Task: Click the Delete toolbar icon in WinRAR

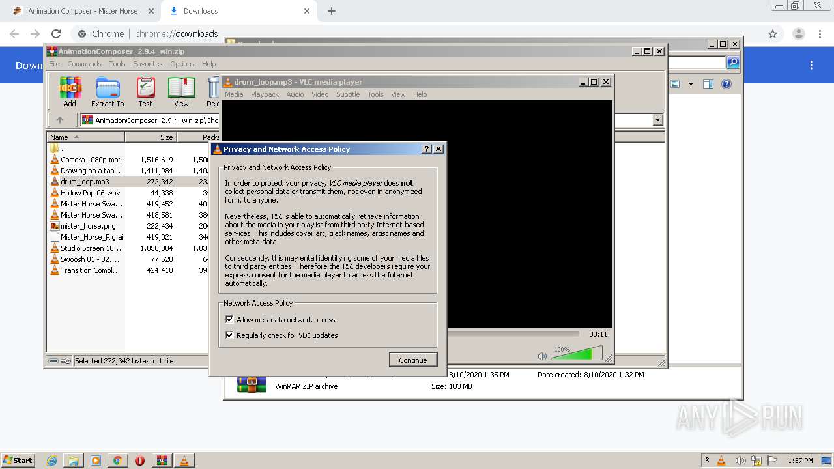Action: (x=214, y=92)
